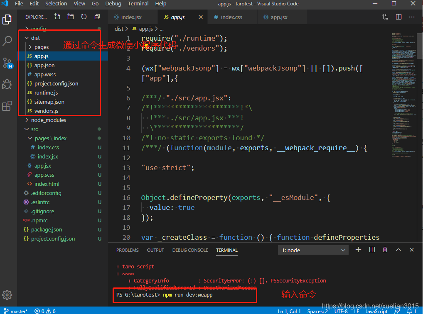The width and height of the screenshot is (423, 314).
Task: Open package.json file
Action: pos(63,230)
